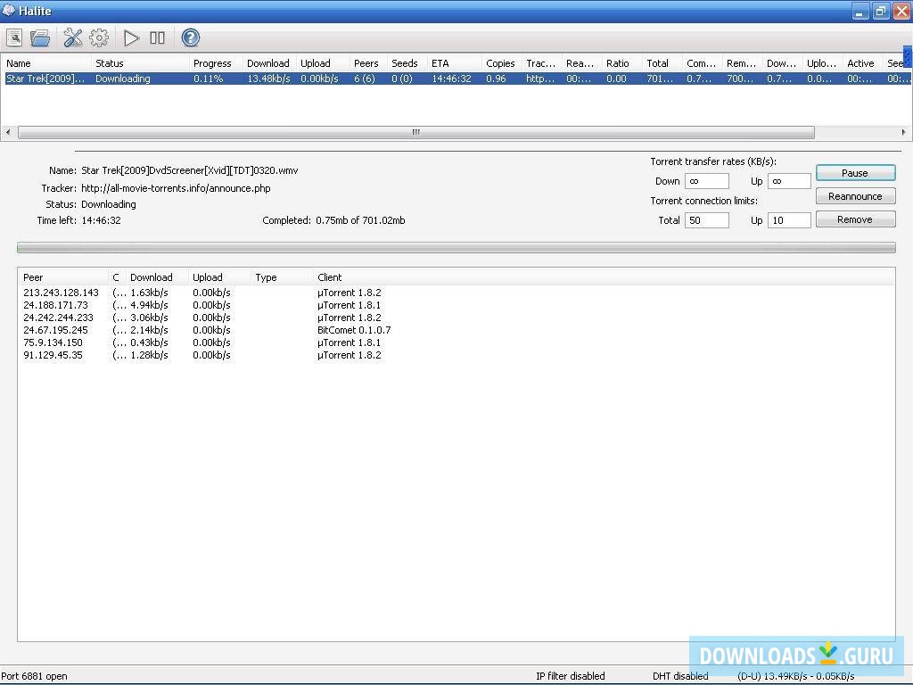
Task: Click the horizontal scrollbar thumb in the torrent list
Action: click(x=416, y=132)
